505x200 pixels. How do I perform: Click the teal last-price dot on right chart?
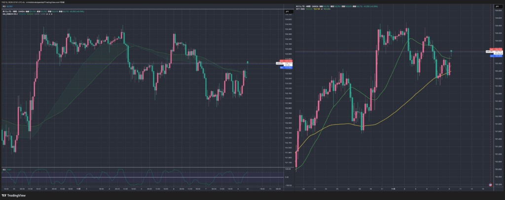[x=452, y=51]
